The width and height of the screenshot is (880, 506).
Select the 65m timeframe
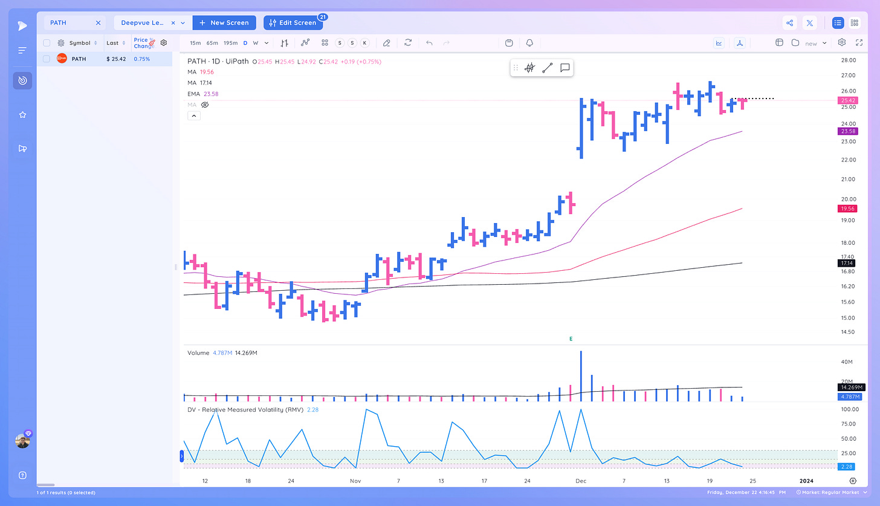point(212,43)
